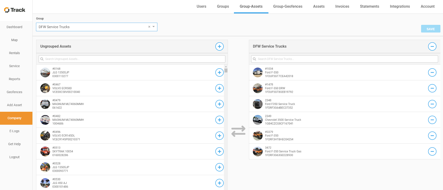Switch to the Group-Assets tab
Image resolution: width=443 pixels, height=190 pixels.
point(251,6)
